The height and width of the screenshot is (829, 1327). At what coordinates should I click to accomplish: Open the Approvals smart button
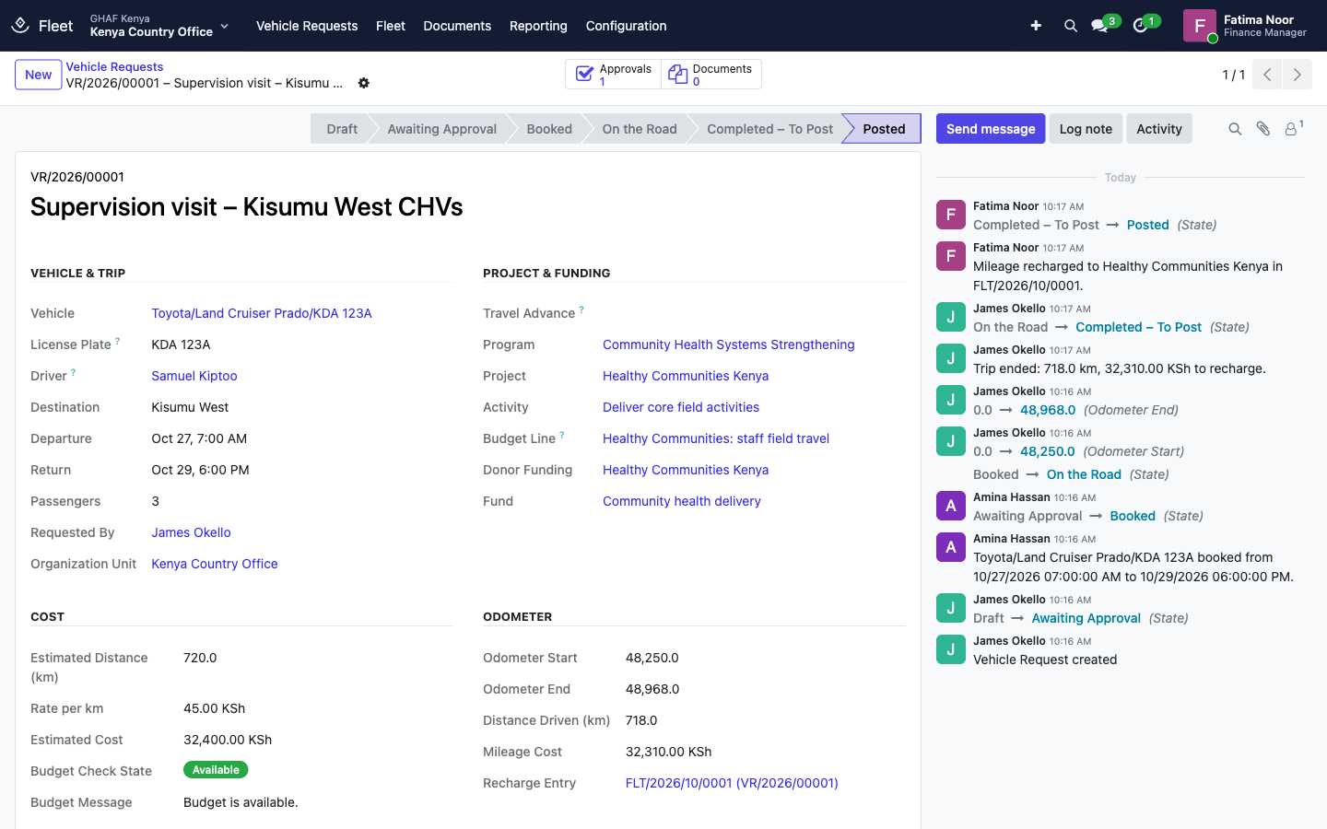[613, 75]
